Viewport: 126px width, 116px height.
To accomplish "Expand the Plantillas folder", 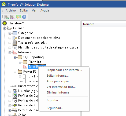I will (20, 62).
